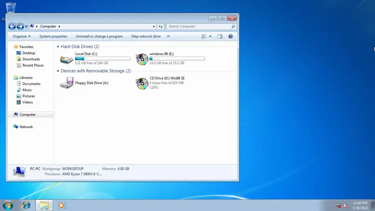This screenshot has width=375, height=211.
Task: Expand the address bar history dropdown
Action: click(154, 26)
